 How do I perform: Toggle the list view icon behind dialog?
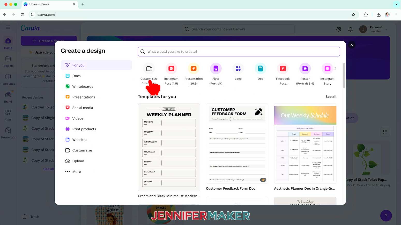[385, 132]
